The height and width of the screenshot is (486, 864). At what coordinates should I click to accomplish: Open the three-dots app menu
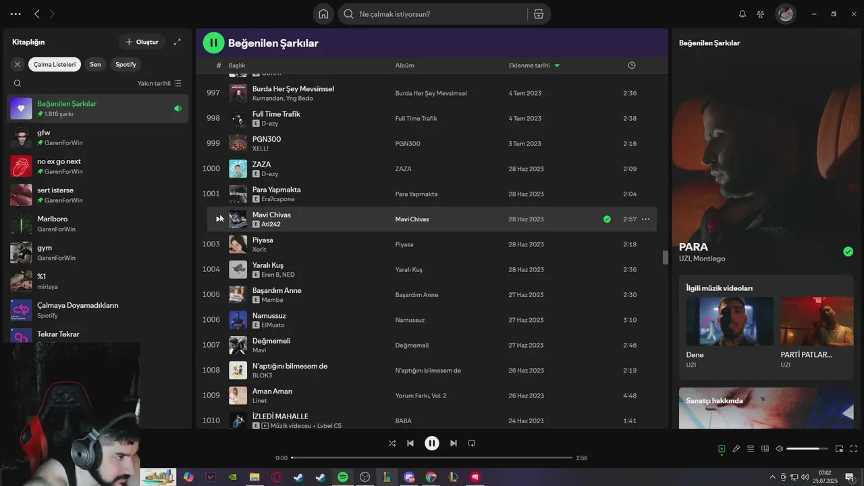pyautogui.click(x=16, y=13)
